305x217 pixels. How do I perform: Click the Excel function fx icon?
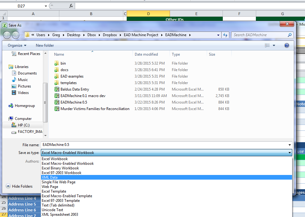point(71,6)
